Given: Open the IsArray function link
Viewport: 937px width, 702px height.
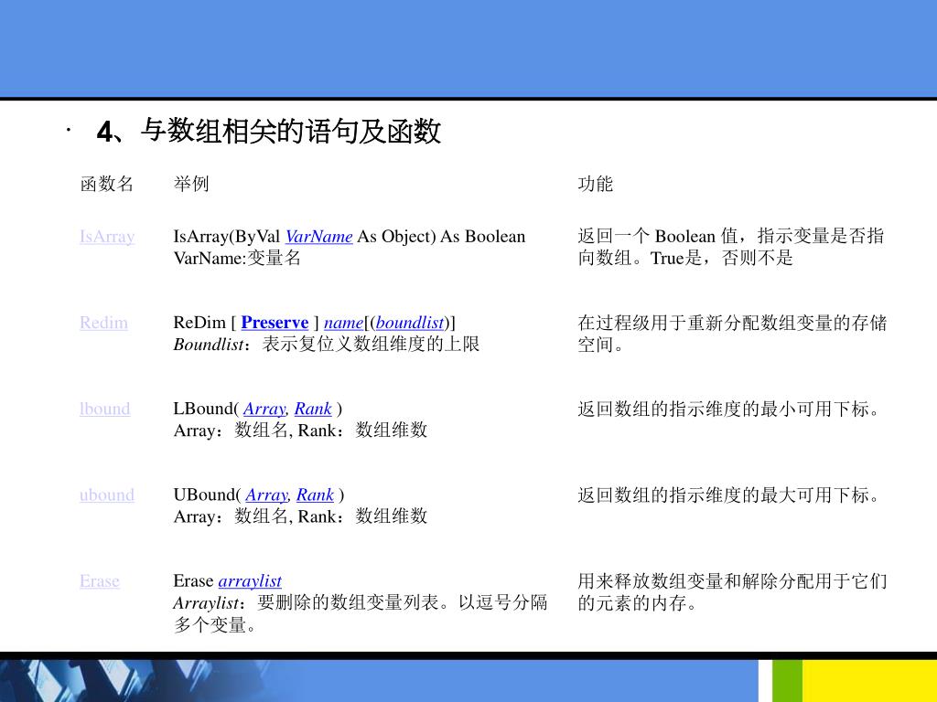Looking at the screenshot, I should [107, 237].
